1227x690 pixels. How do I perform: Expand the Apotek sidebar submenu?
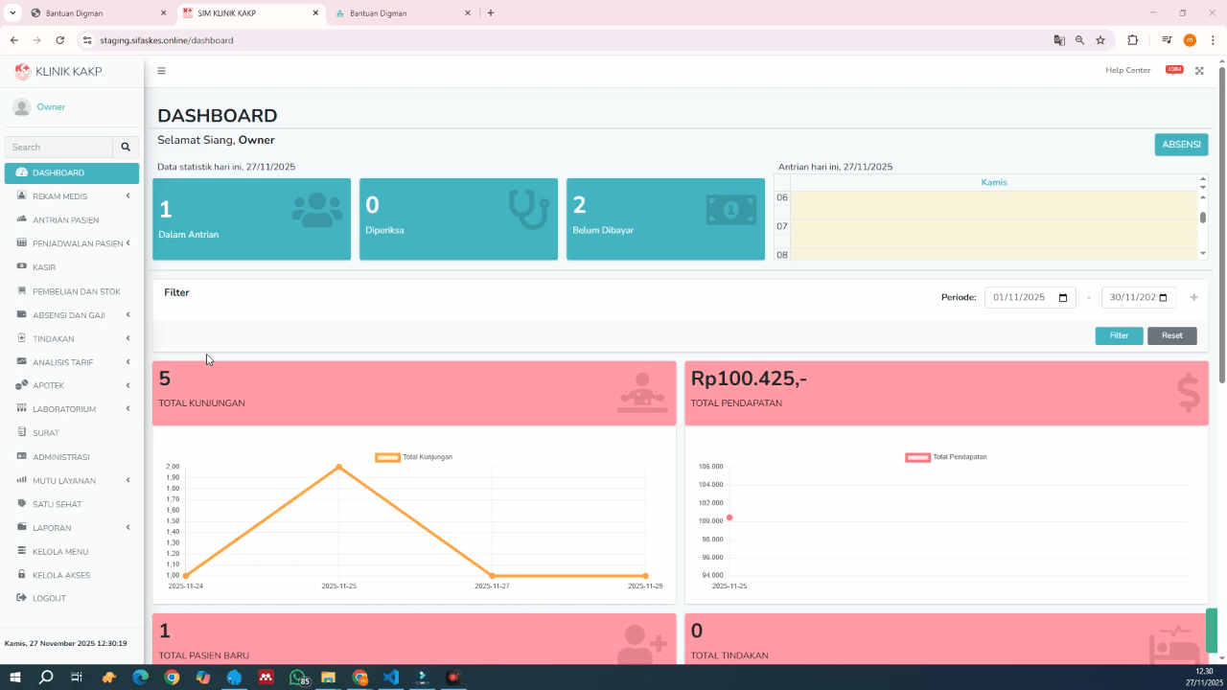click(72, 385)
